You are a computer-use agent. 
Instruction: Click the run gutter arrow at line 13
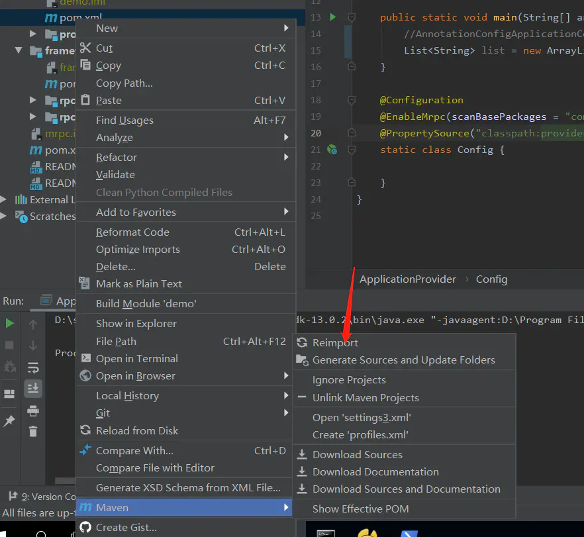[333, 17]
